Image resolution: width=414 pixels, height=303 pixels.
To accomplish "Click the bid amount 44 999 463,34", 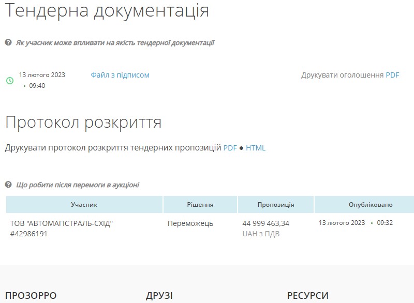I will [x=265, y=223].
